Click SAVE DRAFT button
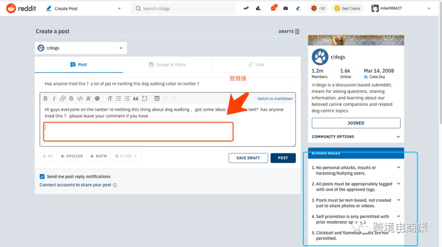This screenshot has height=247, width=442. 248,158
